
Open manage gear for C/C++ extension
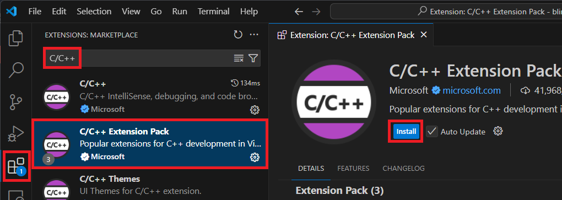255,110
